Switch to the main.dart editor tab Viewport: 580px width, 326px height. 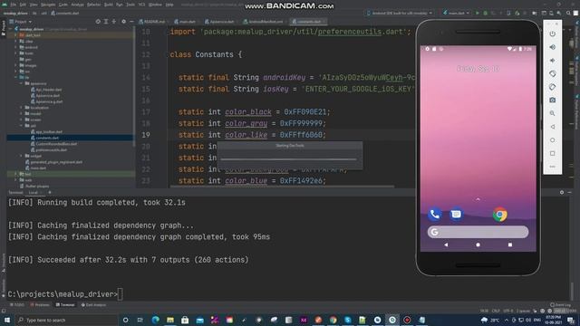tap(185, 22)
